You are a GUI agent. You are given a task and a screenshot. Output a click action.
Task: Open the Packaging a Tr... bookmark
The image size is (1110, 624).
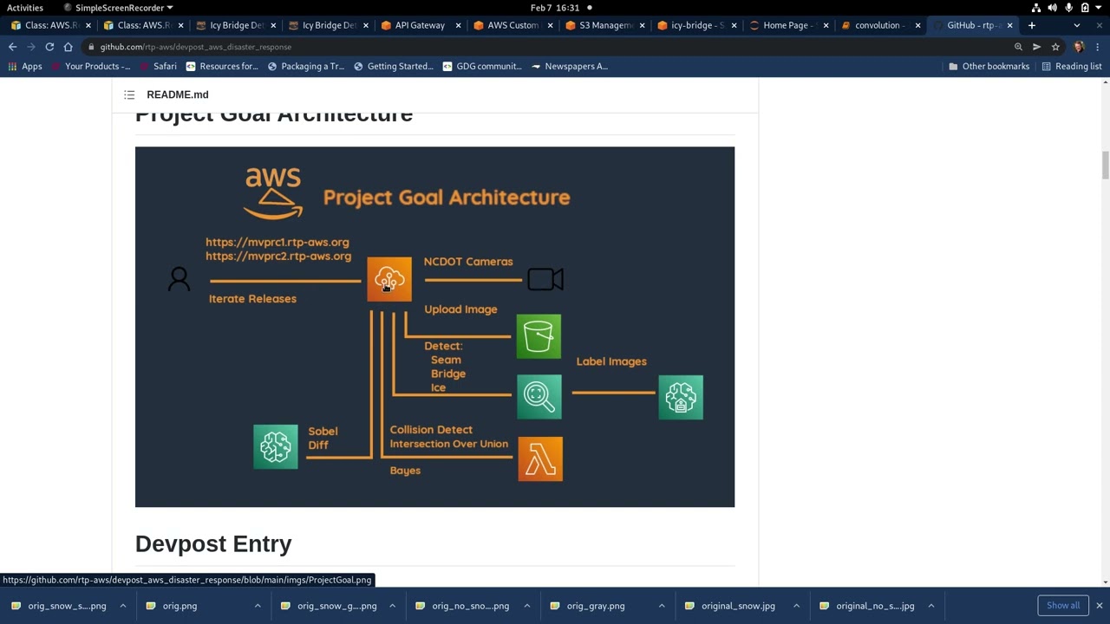[305, 66]
